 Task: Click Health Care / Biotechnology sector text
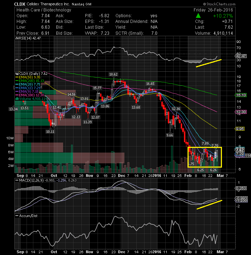click(x=44, y=10)
